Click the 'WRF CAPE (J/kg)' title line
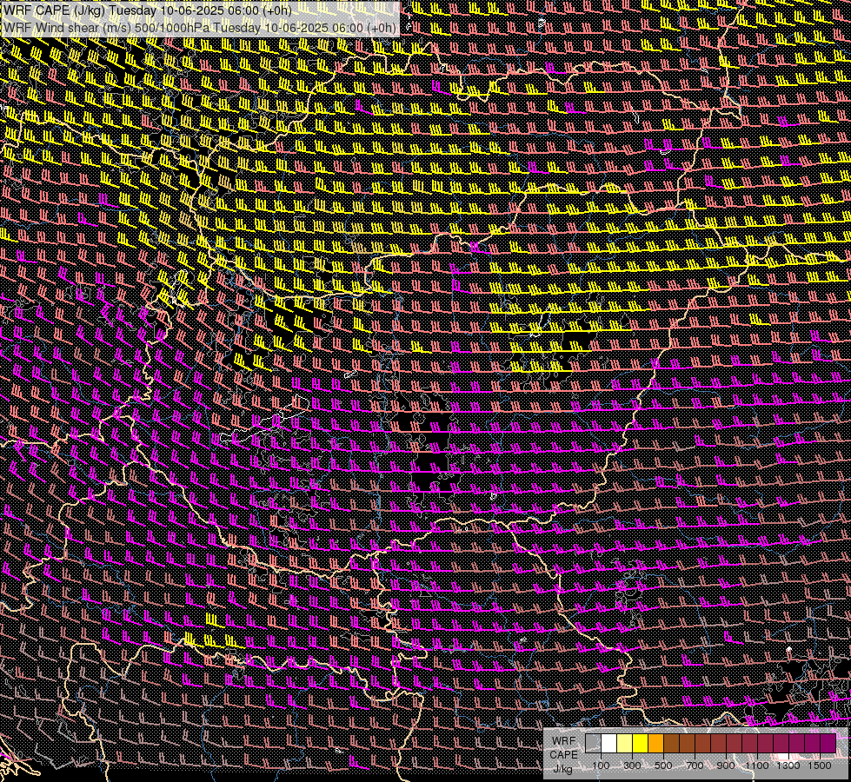851x782 pixels. pos(147,10)
